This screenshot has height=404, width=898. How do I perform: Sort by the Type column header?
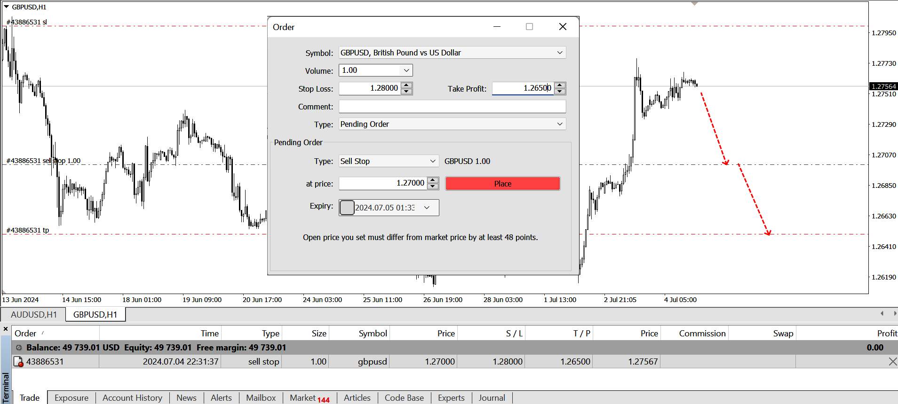(252, 334)
